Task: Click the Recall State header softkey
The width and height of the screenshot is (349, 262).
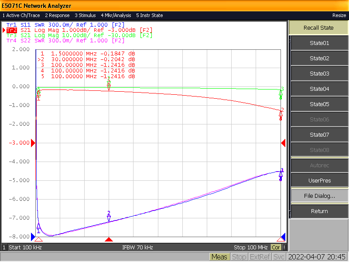Action: 318,28
